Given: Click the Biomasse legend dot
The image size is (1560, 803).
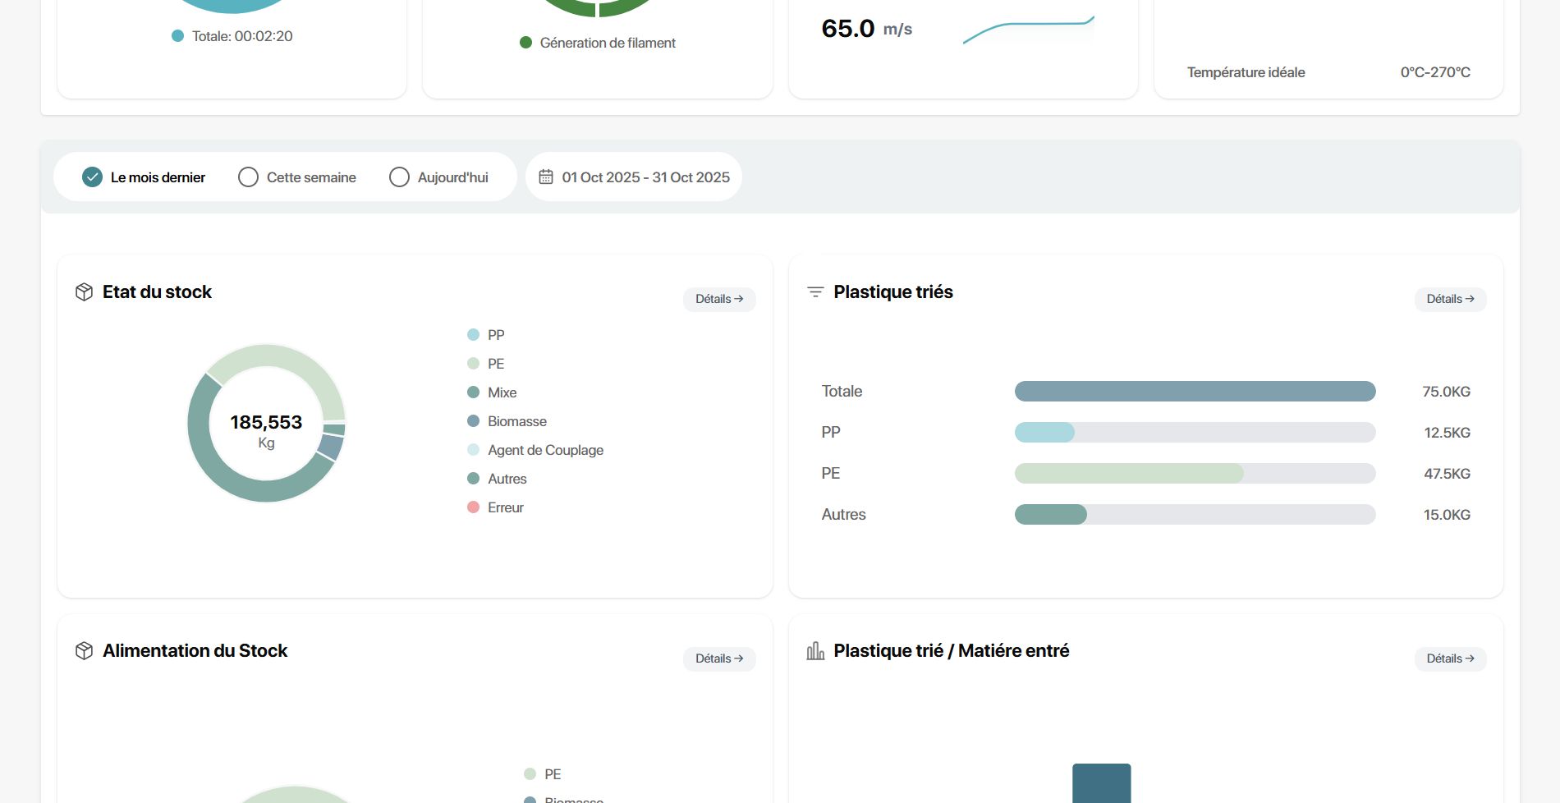Looking at the screenshot, I should (x=473, y=421).
